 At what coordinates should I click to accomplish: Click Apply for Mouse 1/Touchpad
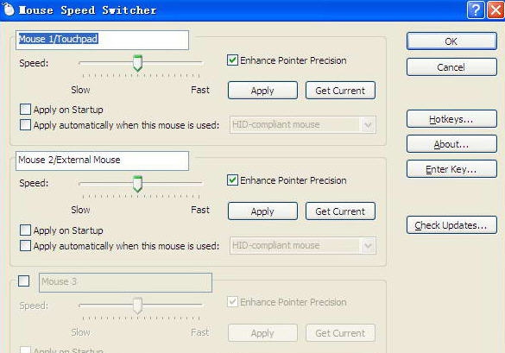coord(262,91)
